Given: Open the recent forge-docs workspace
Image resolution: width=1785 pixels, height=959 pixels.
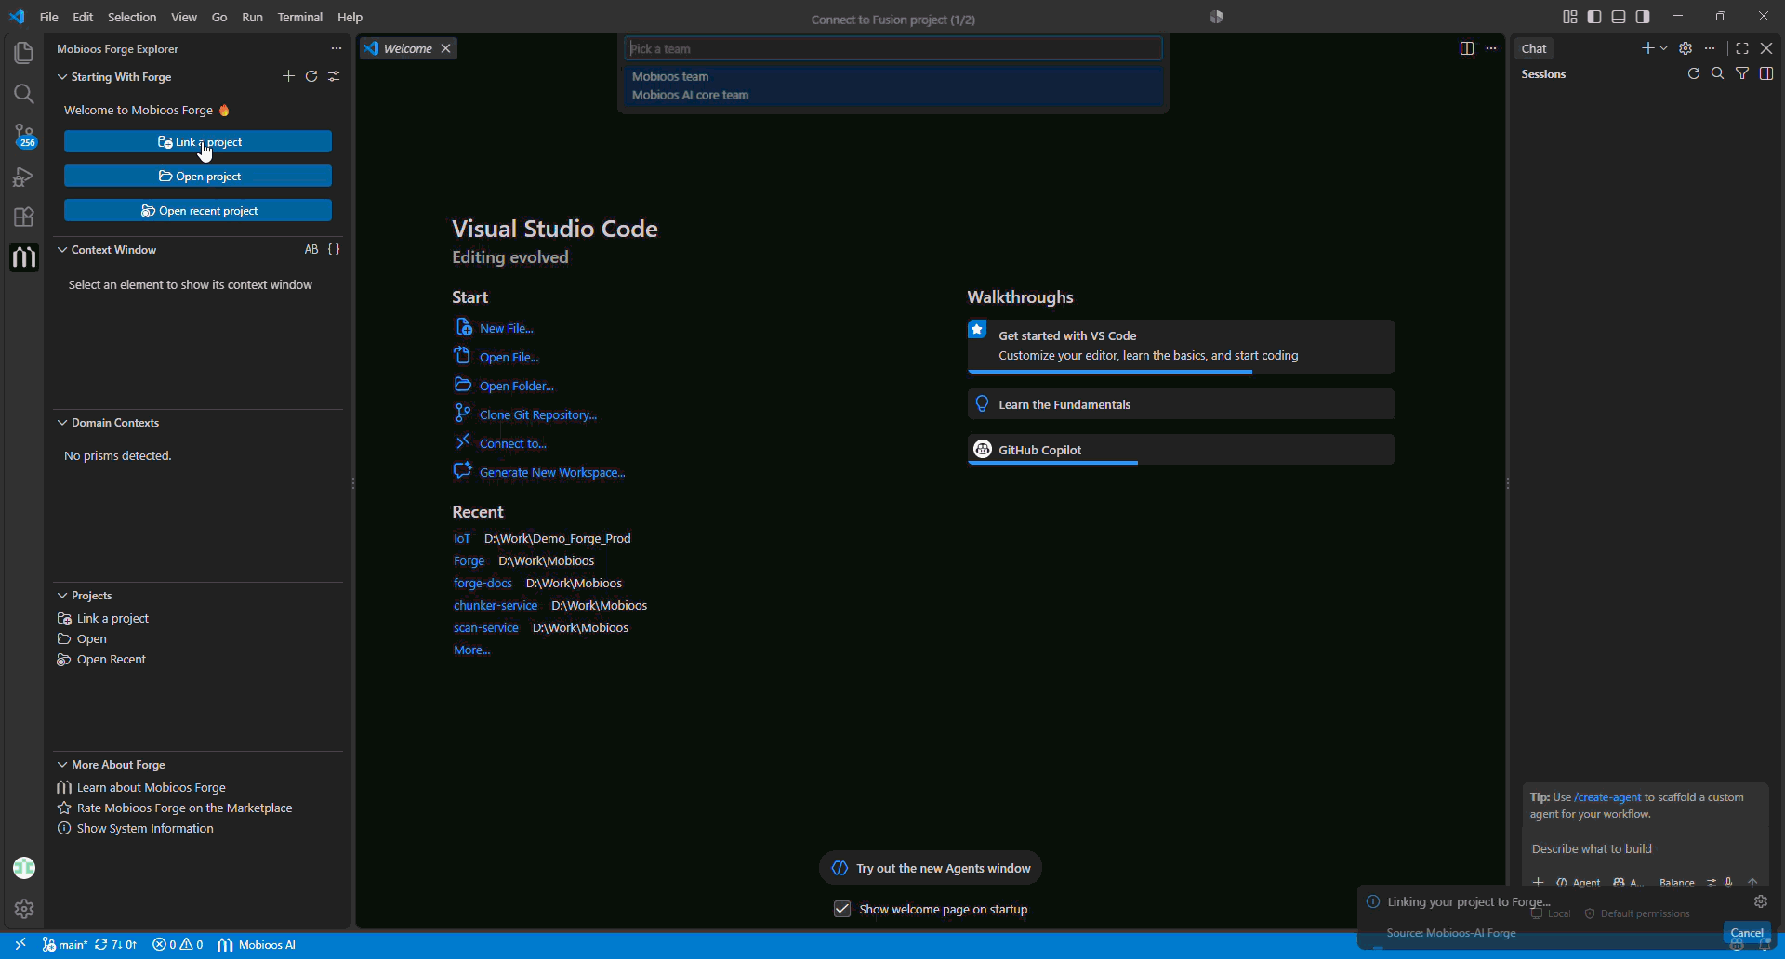Looking at the screenshot, I should pos(483,583).
